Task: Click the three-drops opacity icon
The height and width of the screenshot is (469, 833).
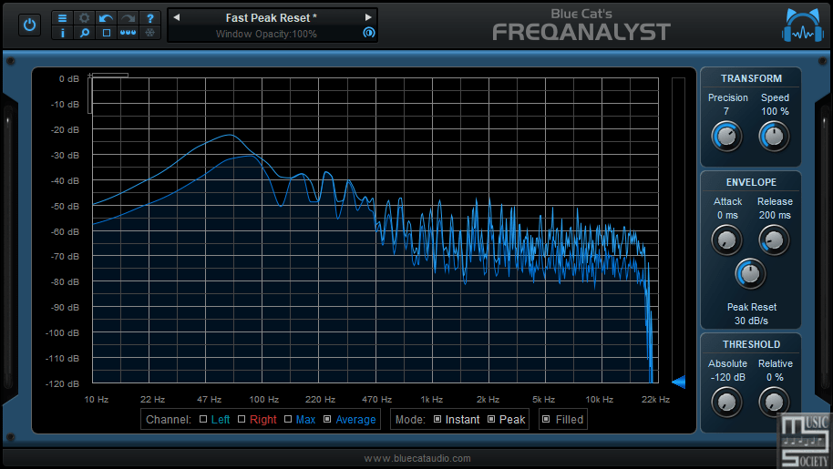Action: point(128,33)
